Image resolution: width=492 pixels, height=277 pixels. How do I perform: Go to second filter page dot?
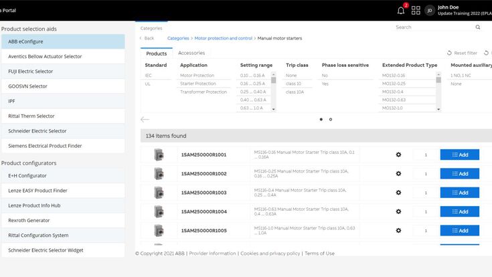(331, 119)
